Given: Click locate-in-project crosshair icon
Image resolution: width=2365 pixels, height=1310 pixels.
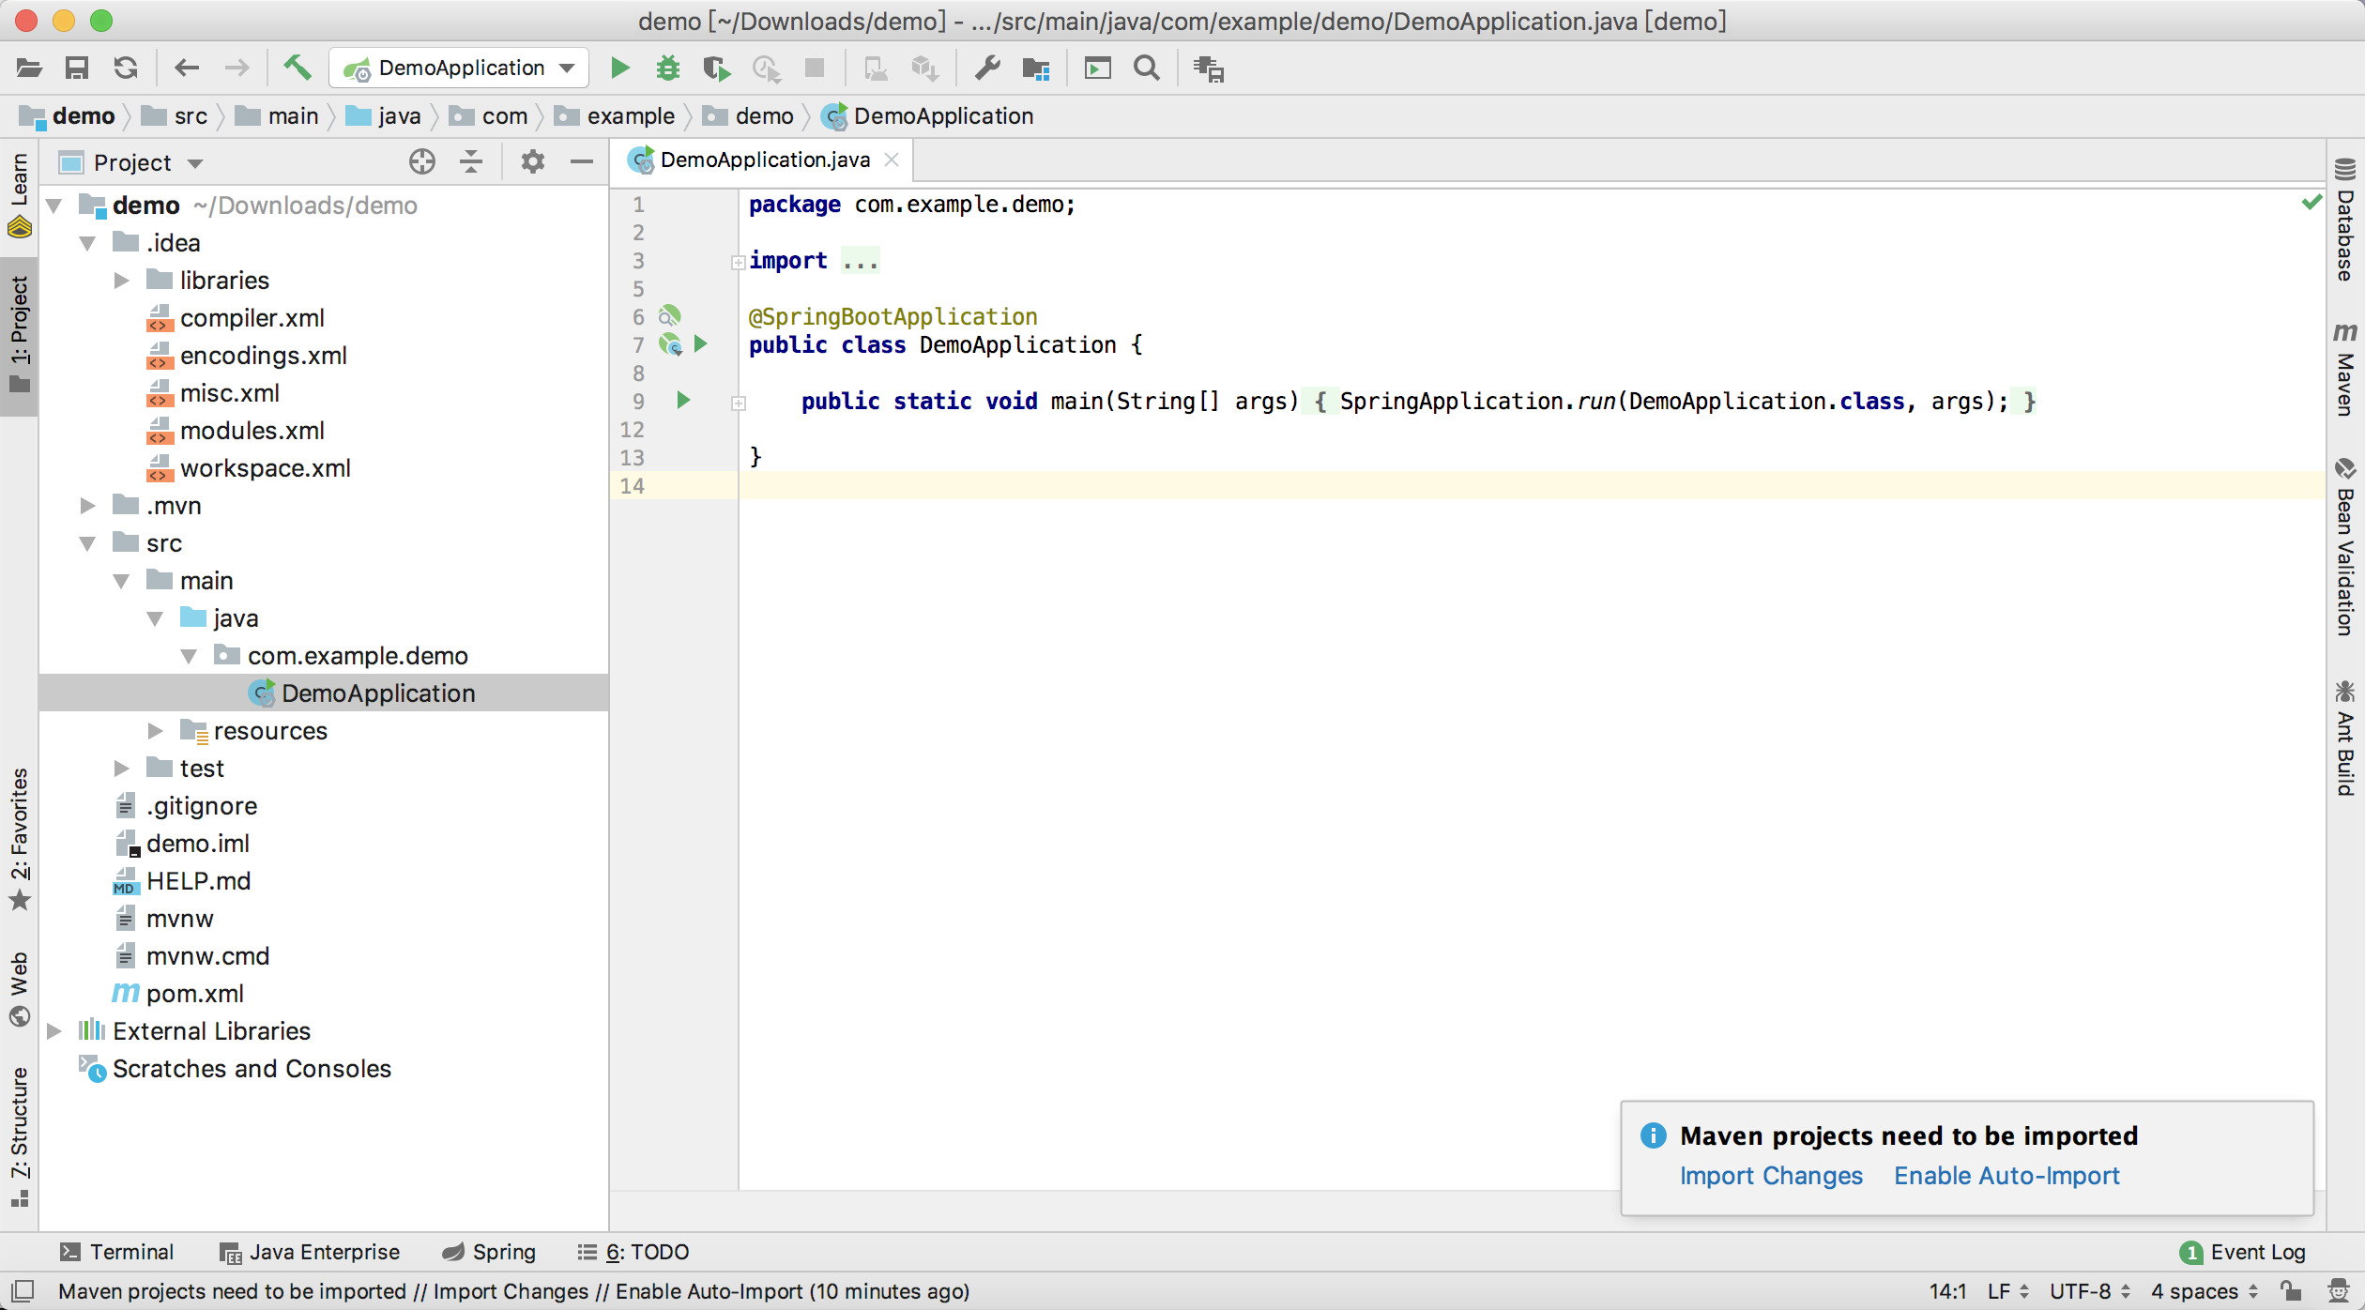Looking at the screenshot, I should [422, 162].
